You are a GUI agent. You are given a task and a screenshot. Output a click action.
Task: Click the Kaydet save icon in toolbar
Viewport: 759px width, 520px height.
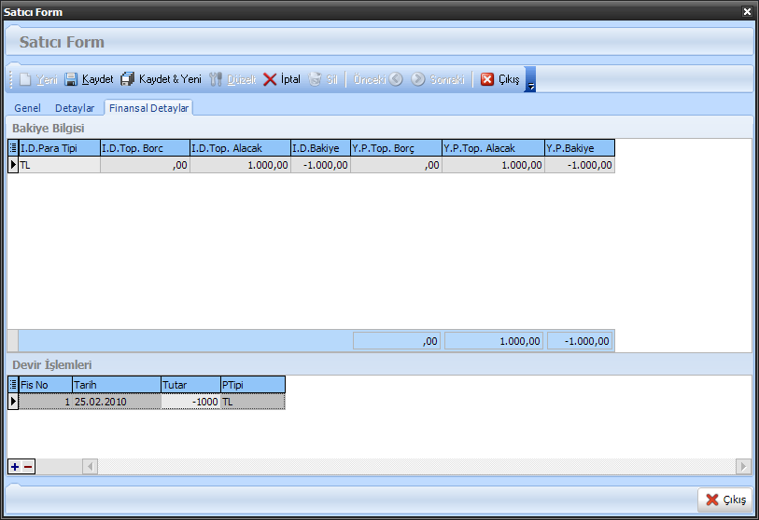(x=71, y=79)
